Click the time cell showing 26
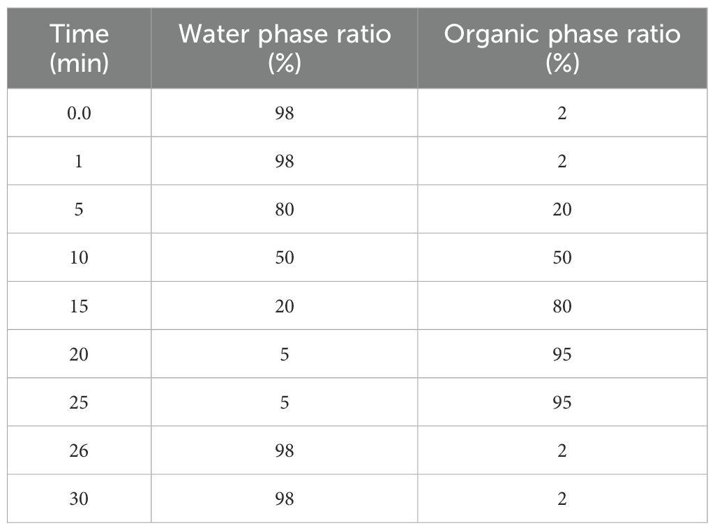 coord(79,450)
